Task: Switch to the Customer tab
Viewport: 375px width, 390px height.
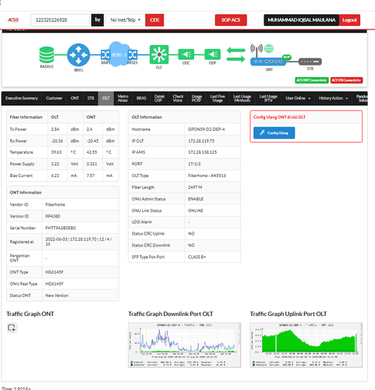Action: point(54,98)
